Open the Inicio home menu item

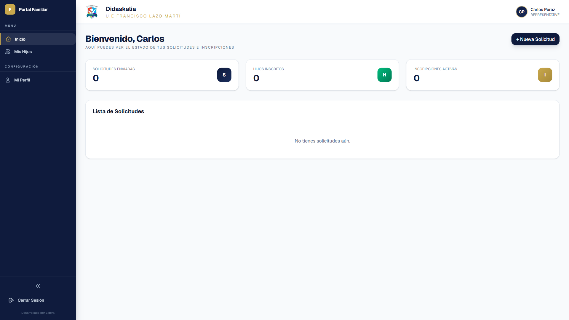(38, 39)
